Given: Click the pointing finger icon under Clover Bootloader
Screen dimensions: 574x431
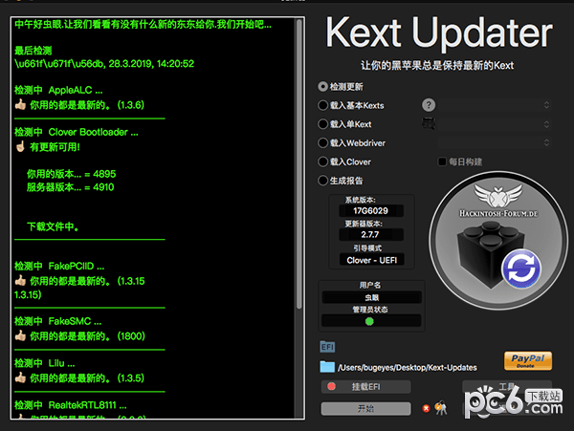Looking at the screenshot, I should click(20, 146).
